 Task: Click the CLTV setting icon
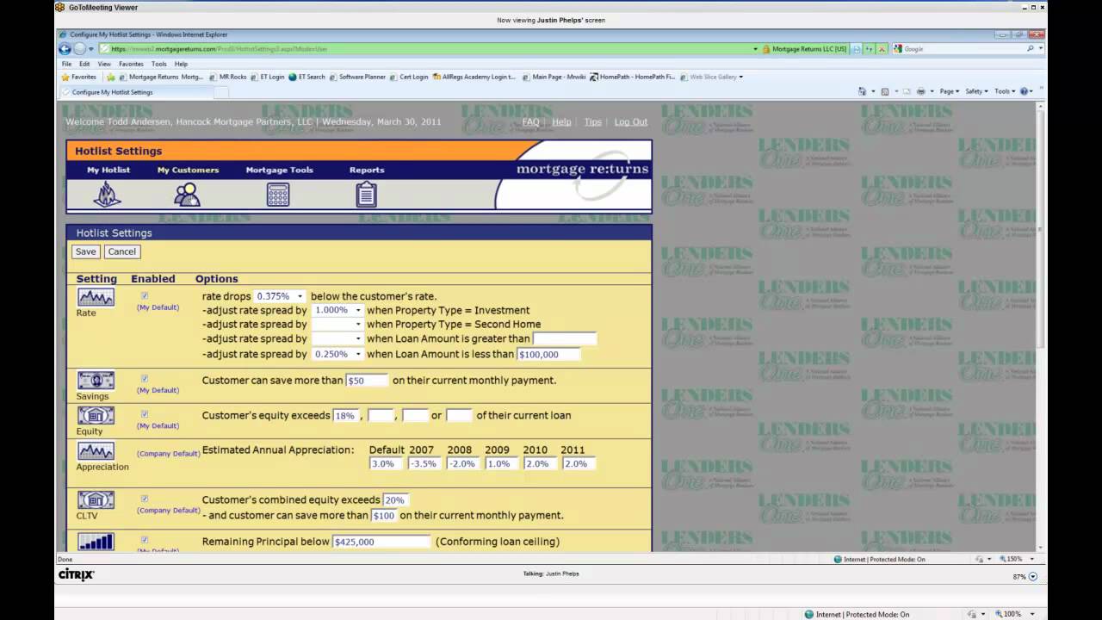pos(96,500)
